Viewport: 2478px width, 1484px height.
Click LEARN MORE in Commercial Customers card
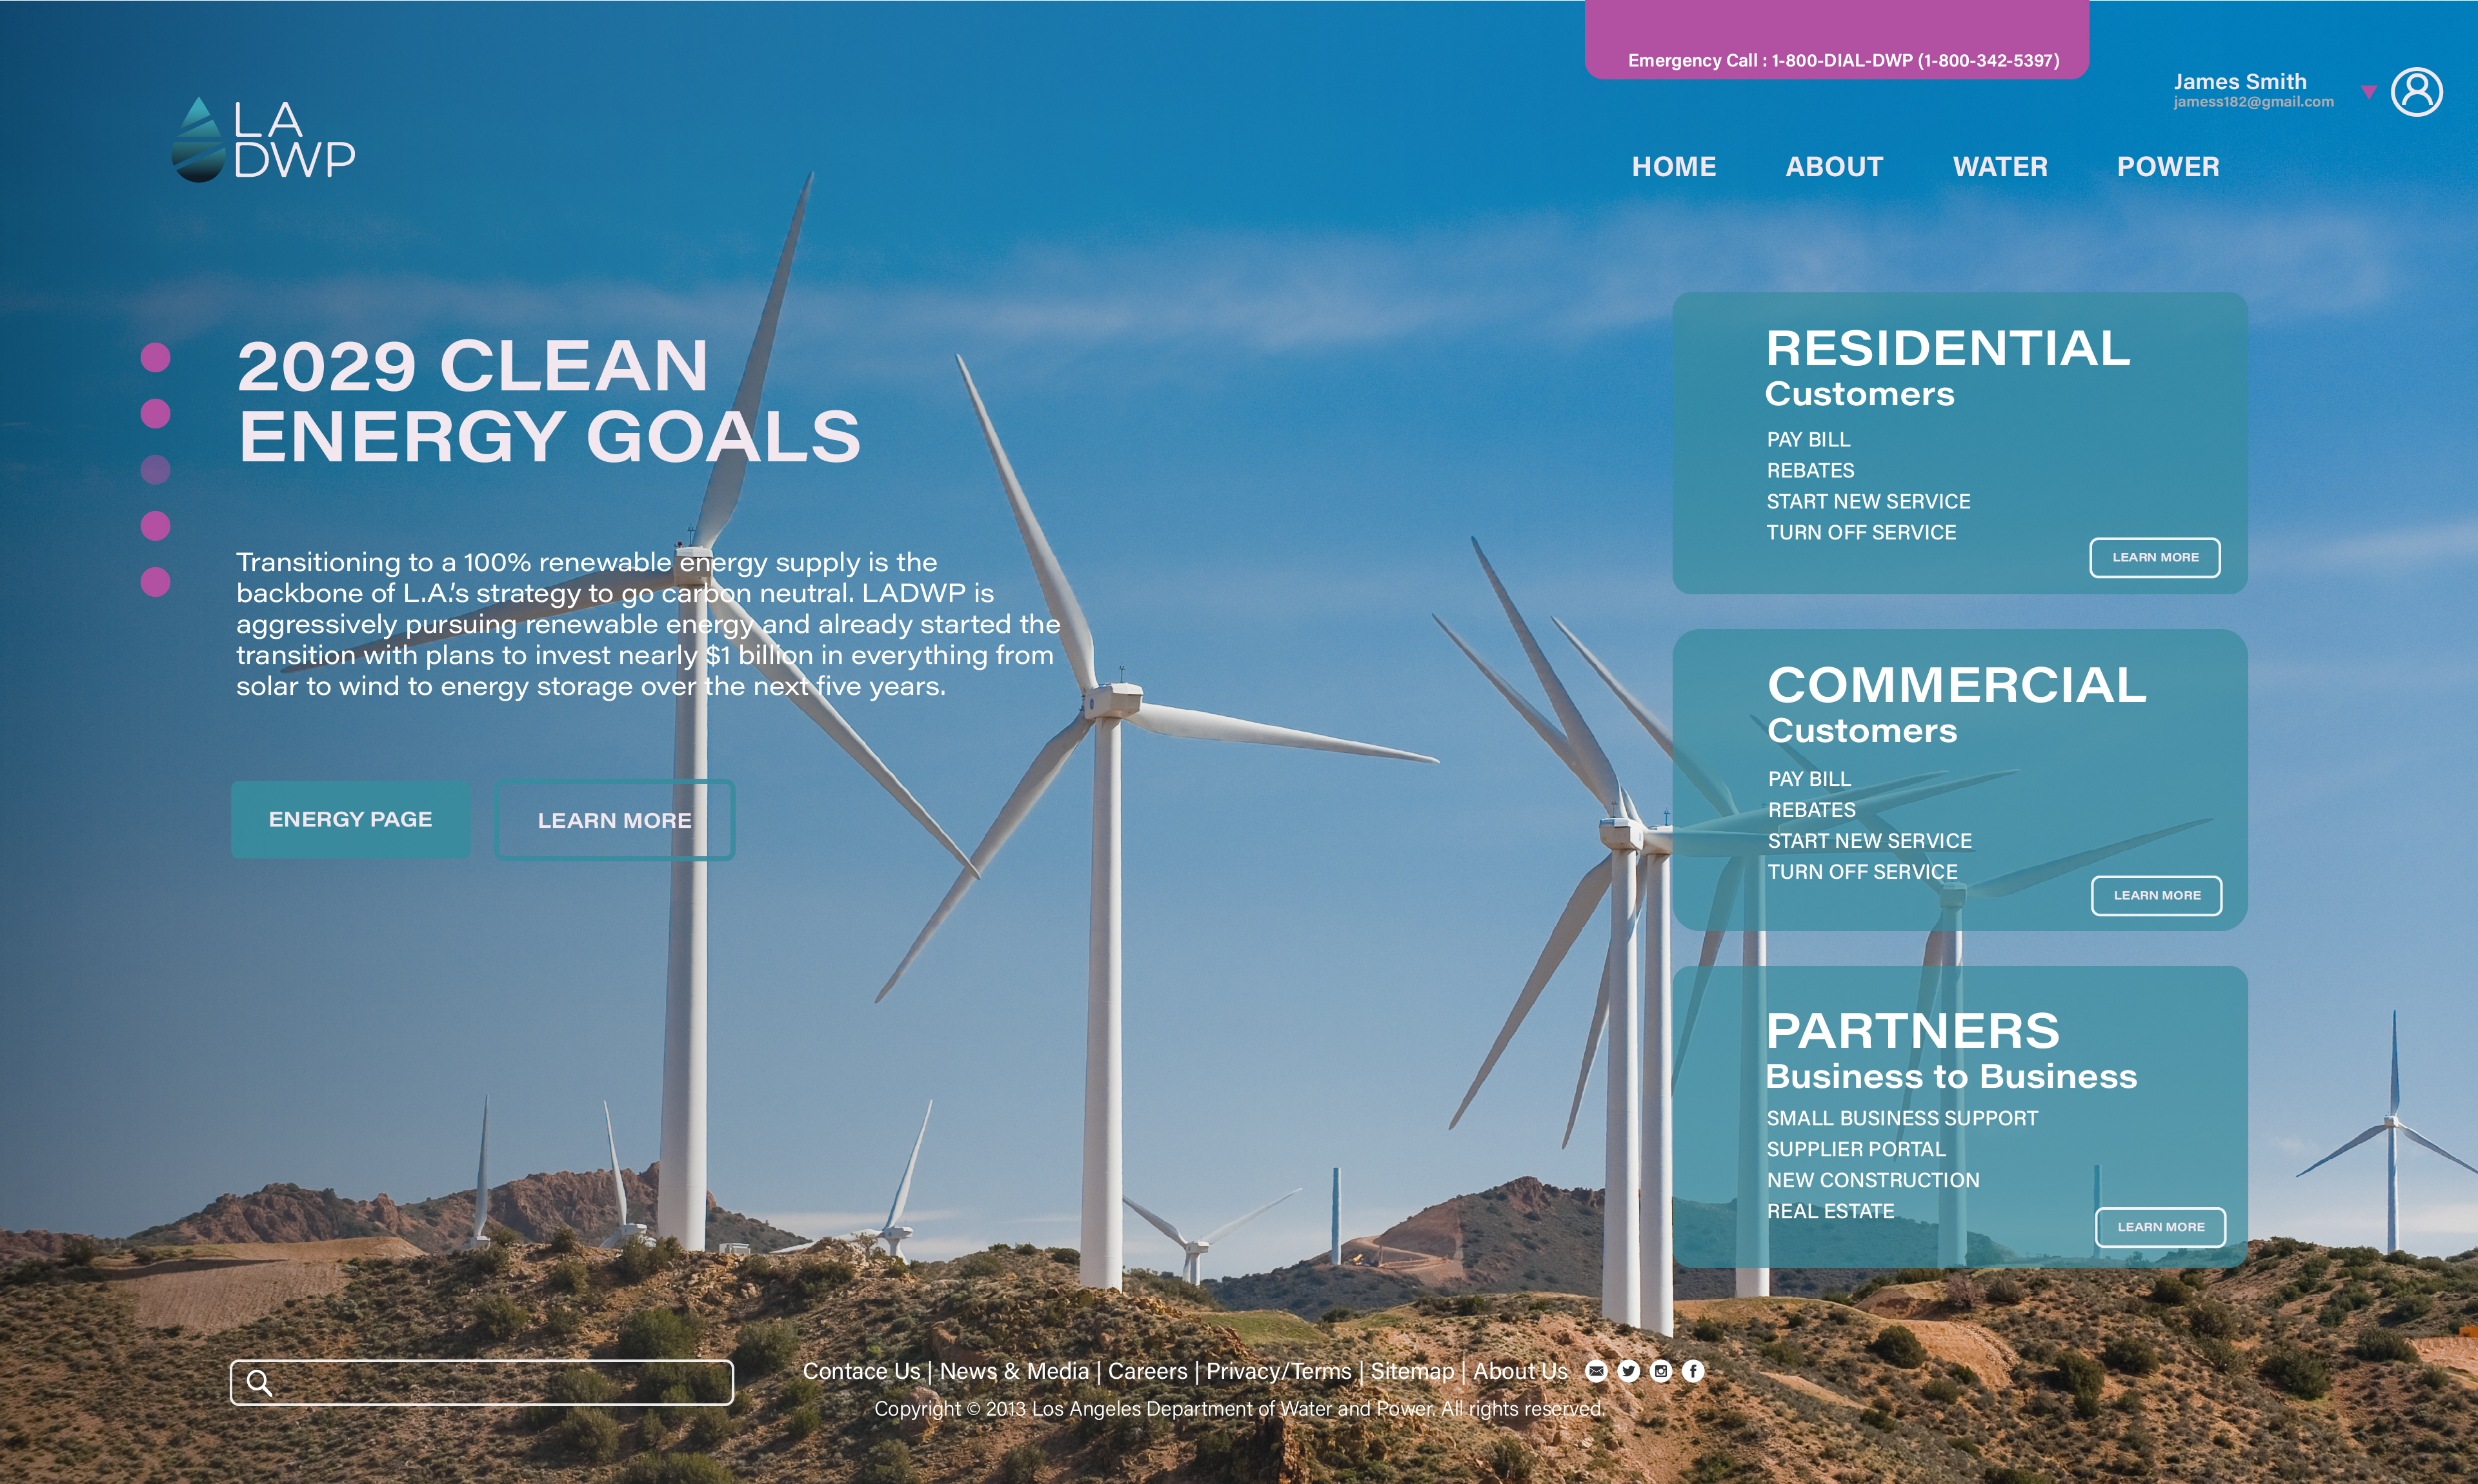(2156, 895)
